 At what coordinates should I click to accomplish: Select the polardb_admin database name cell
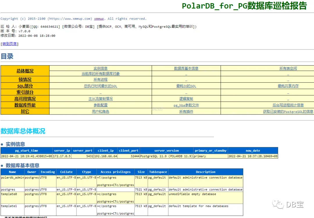coord(13,181)
